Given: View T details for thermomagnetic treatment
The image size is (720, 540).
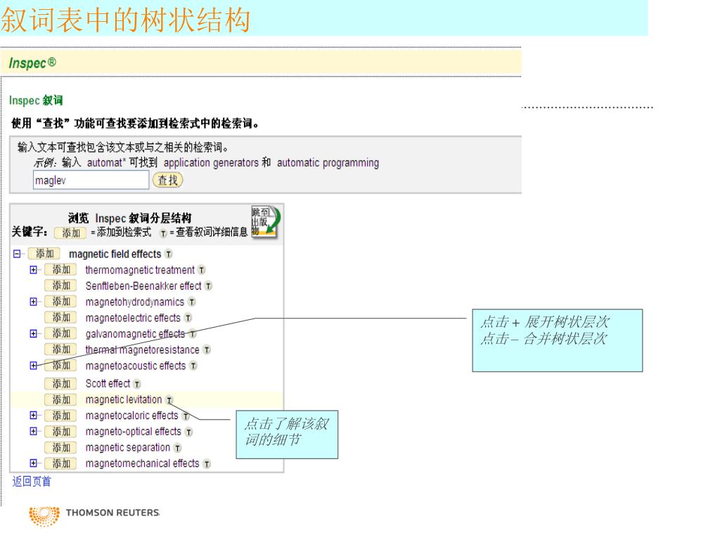Looking at the screenshot, I should [202, 270].
